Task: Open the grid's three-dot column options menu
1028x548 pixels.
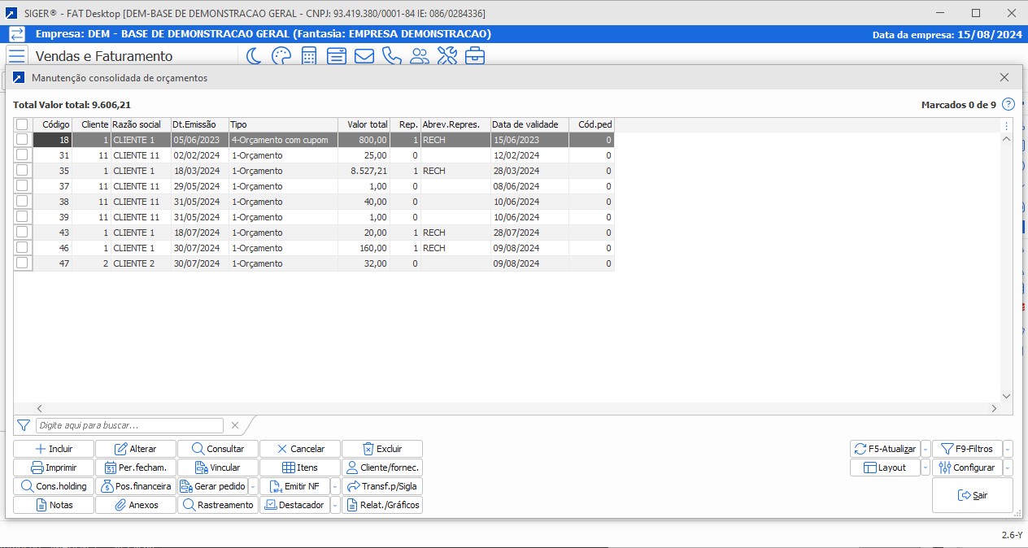Action: 1007,126
